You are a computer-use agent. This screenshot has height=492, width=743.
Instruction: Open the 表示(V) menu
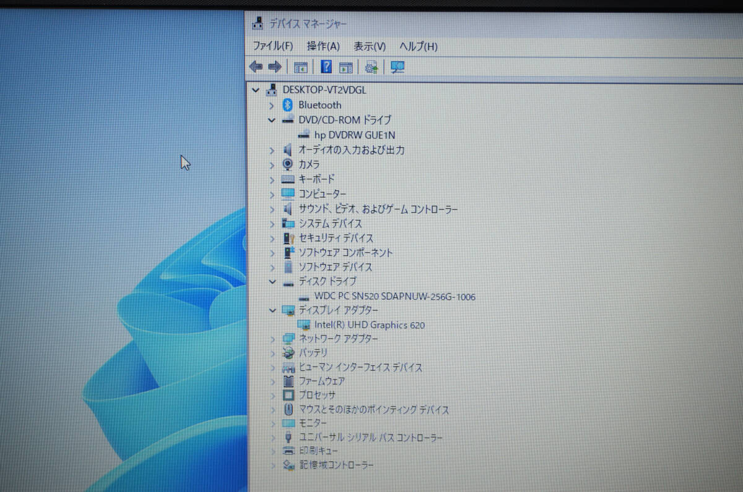[x=370, y=46]
